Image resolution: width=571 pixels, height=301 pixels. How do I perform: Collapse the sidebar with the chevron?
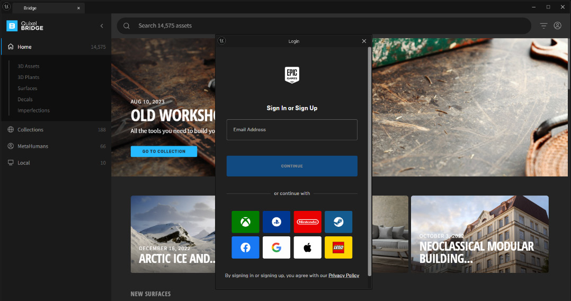click(102, 26)
